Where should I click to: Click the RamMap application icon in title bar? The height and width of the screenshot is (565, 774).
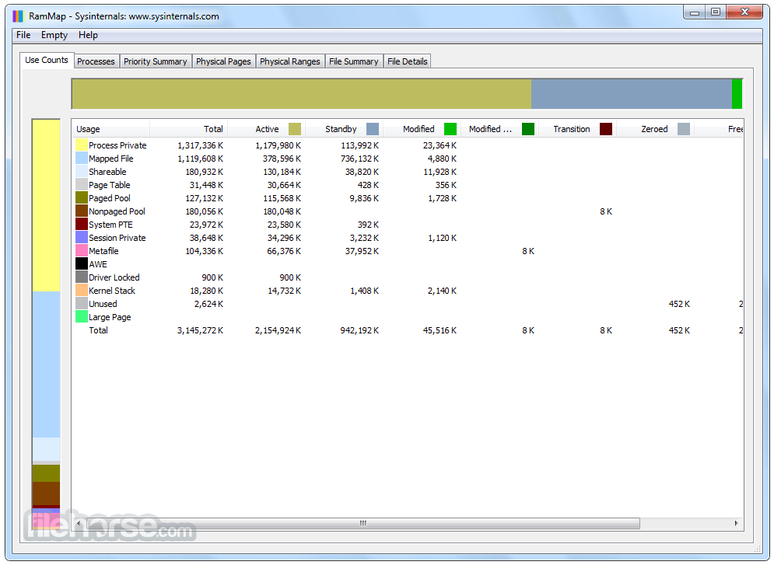[x=18, y=16]
